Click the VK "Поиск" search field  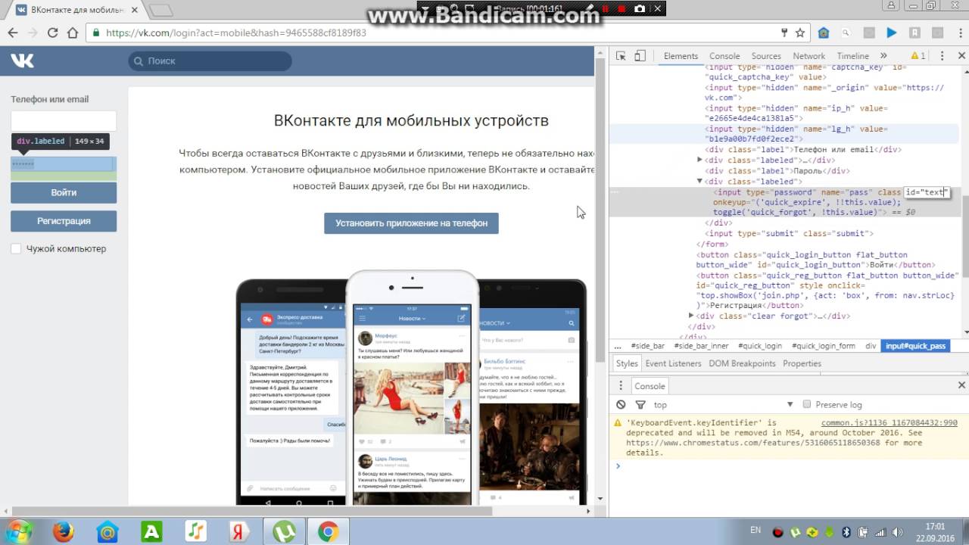(x=210, y=61)
